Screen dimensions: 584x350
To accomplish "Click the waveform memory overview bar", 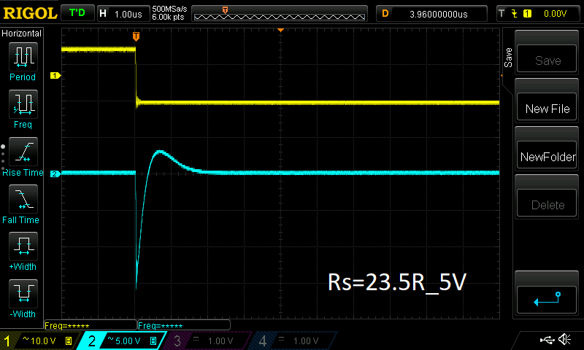I will point(280,14).
